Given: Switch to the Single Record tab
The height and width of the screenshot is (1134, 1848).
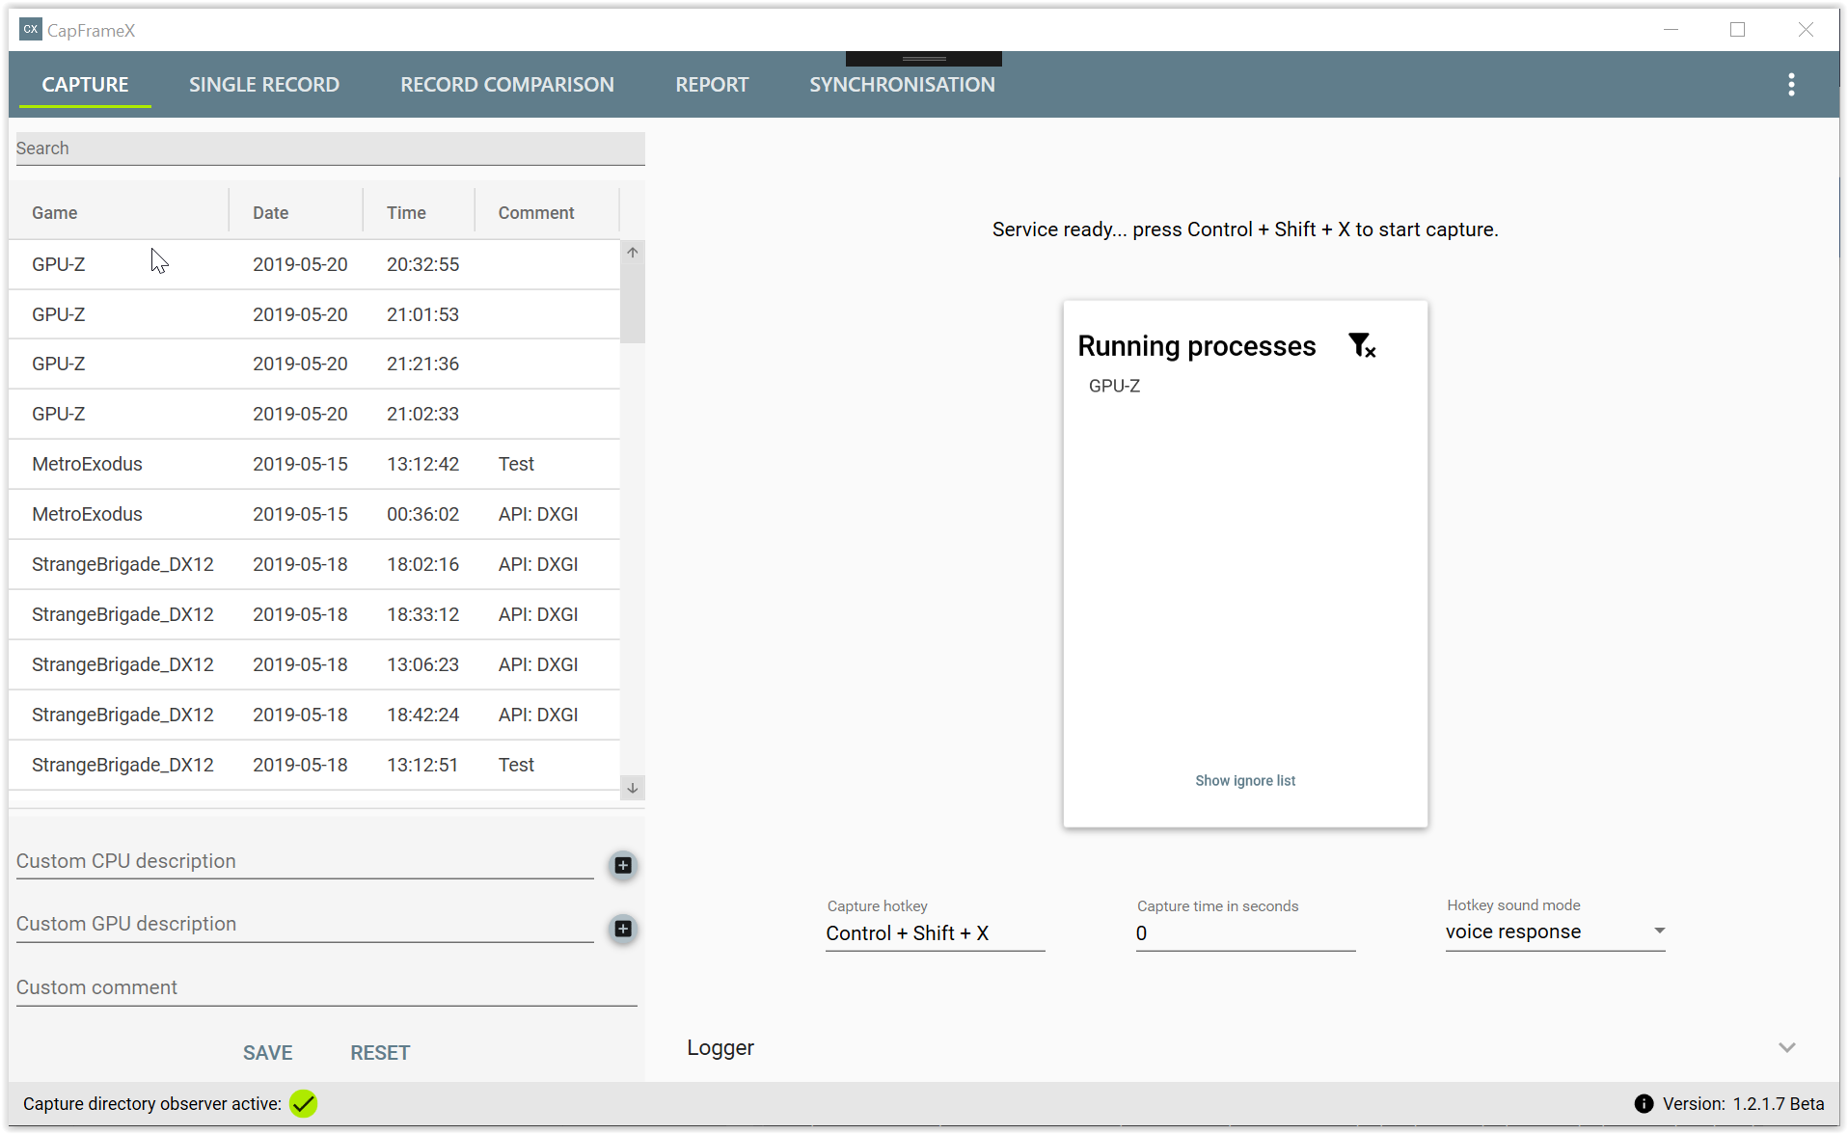Looking at the screenshot, I should pos(264,85).
